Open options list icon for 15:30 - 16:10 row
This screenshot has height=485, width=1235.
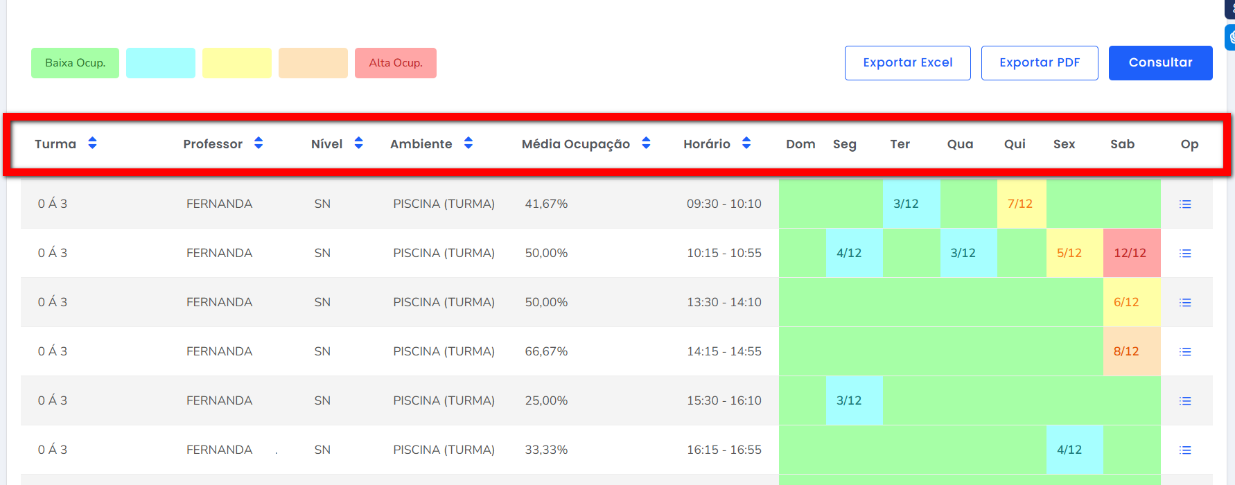(1185, 401)
